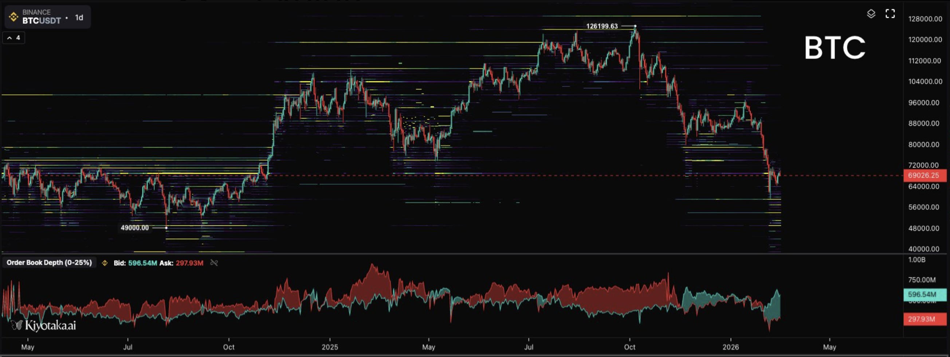This screenshot has width=950, height=357.
Task: Click the Bid value 596.54M in legend
Action: (x=142, y=263)
